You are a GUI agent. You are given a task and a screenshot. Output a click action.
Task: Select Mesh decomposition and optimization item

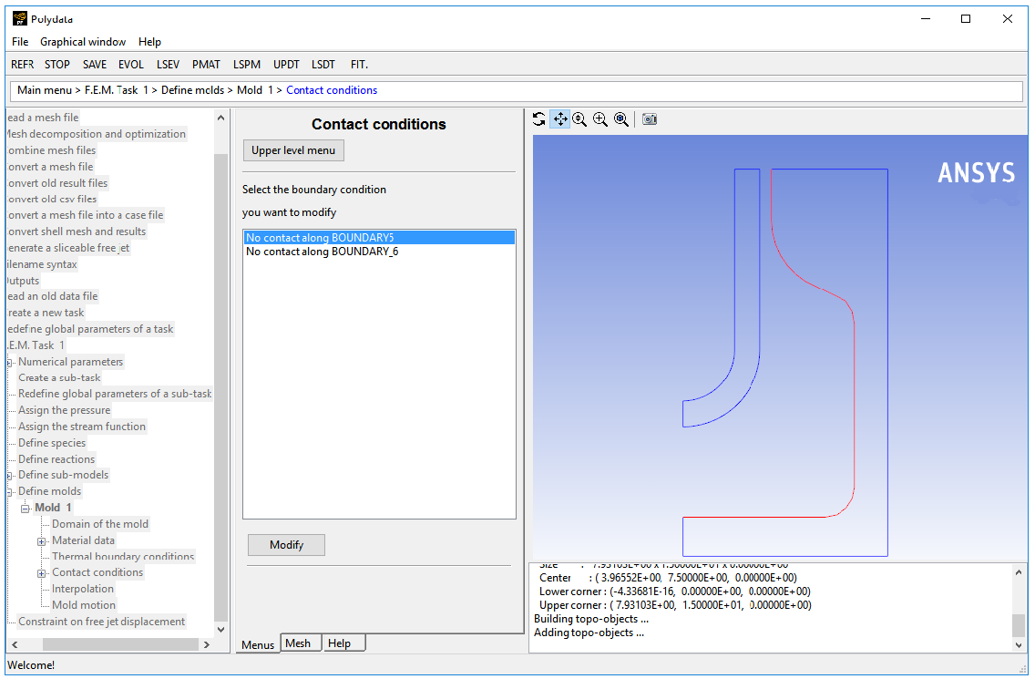pos(97,133)
